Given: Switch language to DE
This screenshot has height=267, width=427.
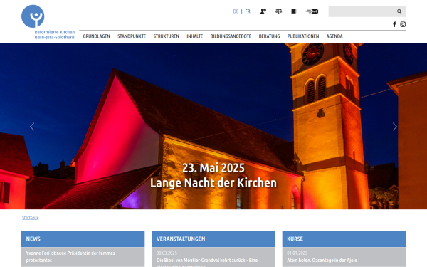Looking at the screenshot, I should click(236, 11).
